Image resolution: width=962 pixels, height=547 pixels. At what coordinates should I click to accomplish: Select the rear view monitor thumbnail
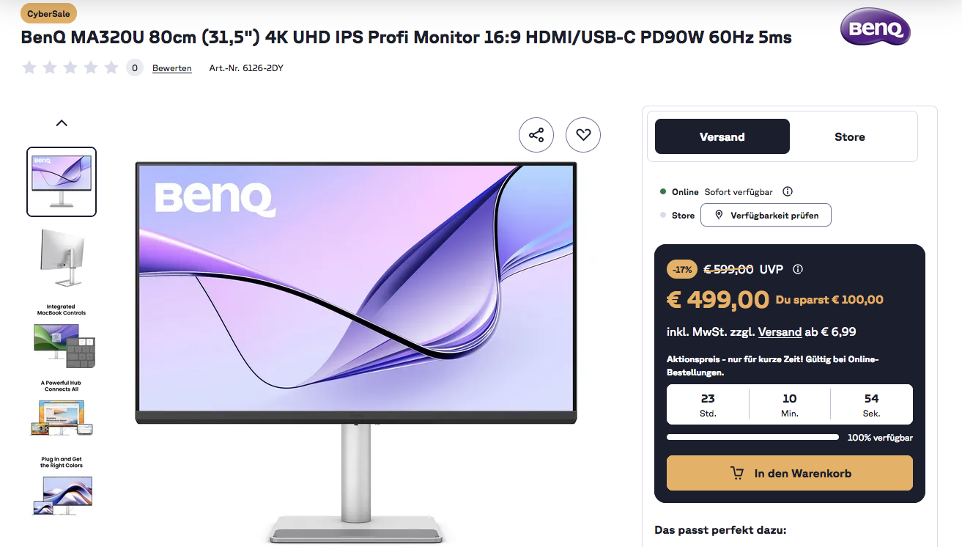pos(62,258)
